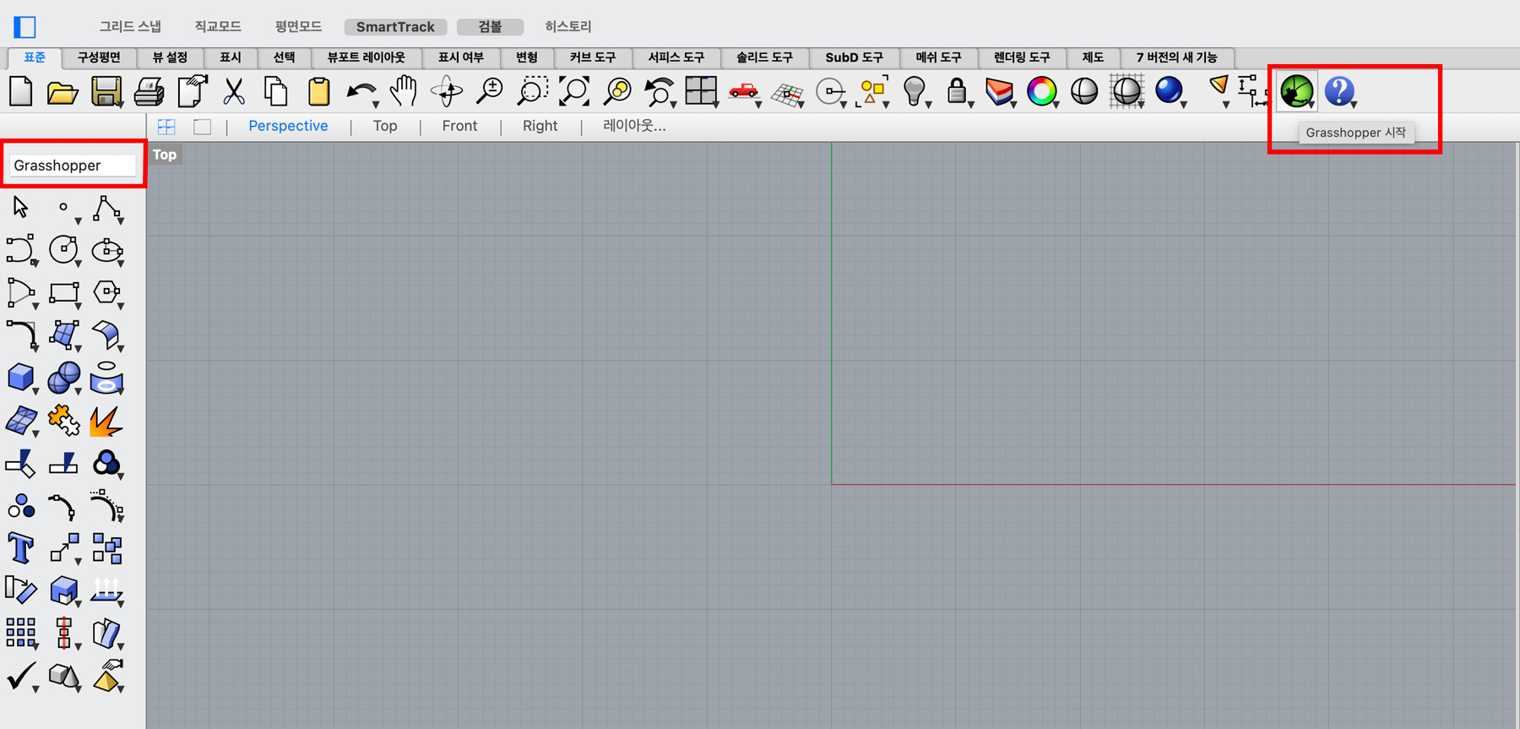Expand the Circle tool flyout arrow

click(x=78, y=263)
